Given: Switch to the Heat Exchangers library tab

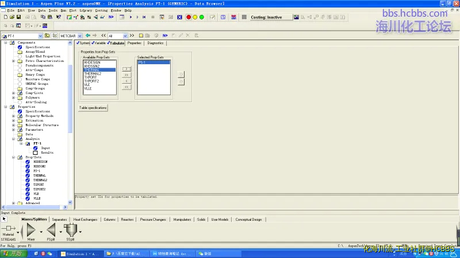Looking at the screenshot, I should pos(85,220).
